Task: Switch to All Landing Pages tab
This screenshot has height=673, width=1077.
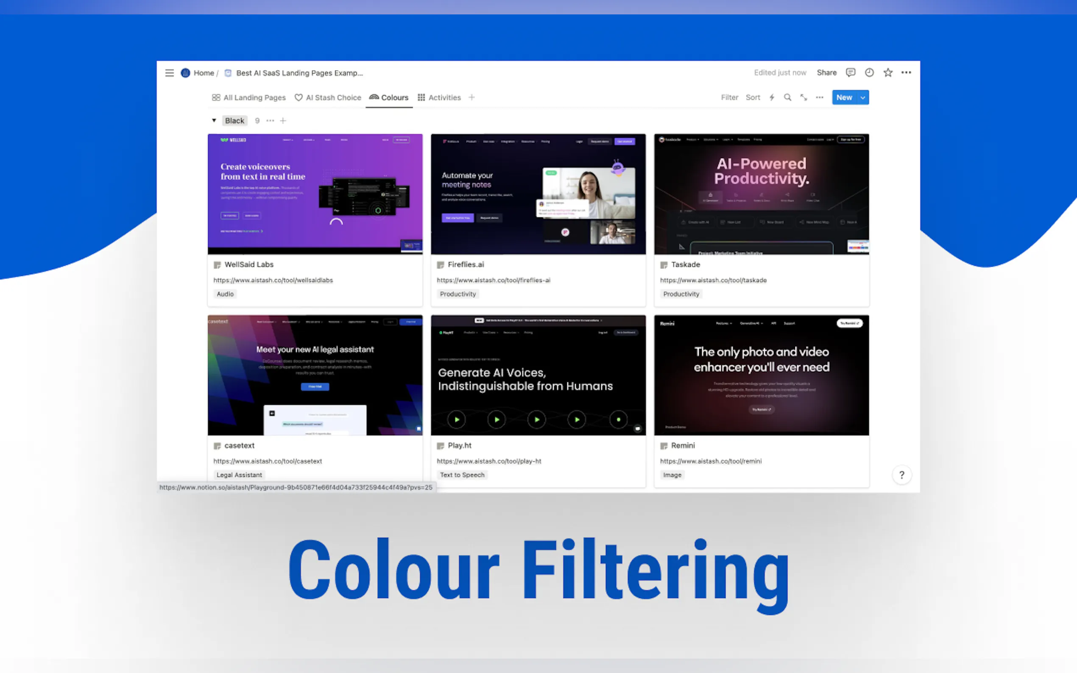Action: (249, 97)
